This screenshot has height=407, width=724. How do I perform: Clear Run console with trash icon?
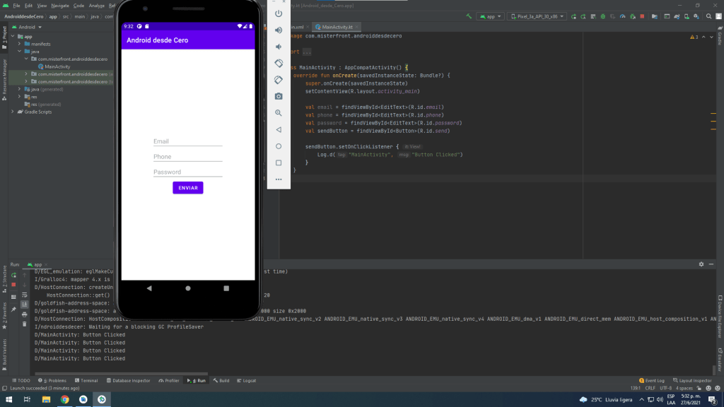pyautogui.click(x=25, y=324)
